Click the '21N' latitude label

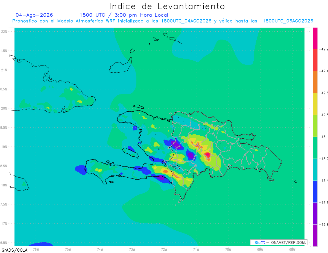4,70
